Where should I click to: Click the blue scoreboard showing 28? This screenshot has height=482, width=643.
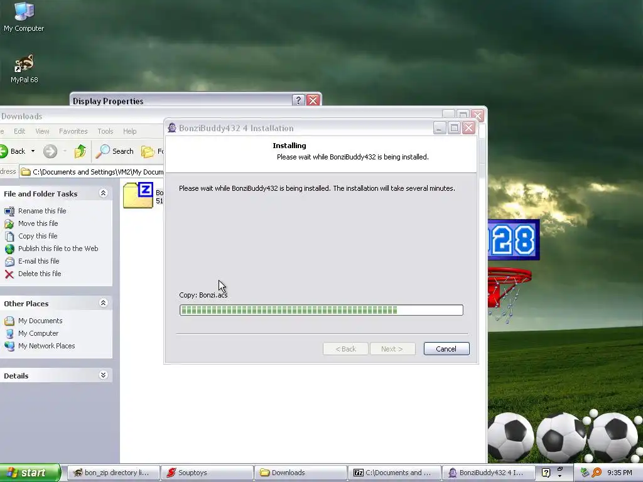pyautogui.click(x=514, y=240)
